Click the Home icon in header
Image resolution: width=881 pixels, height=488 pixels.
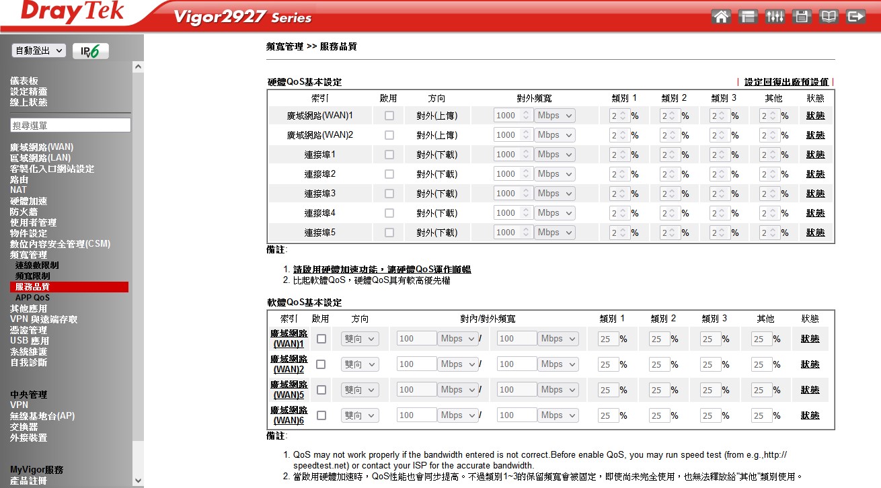721,17
